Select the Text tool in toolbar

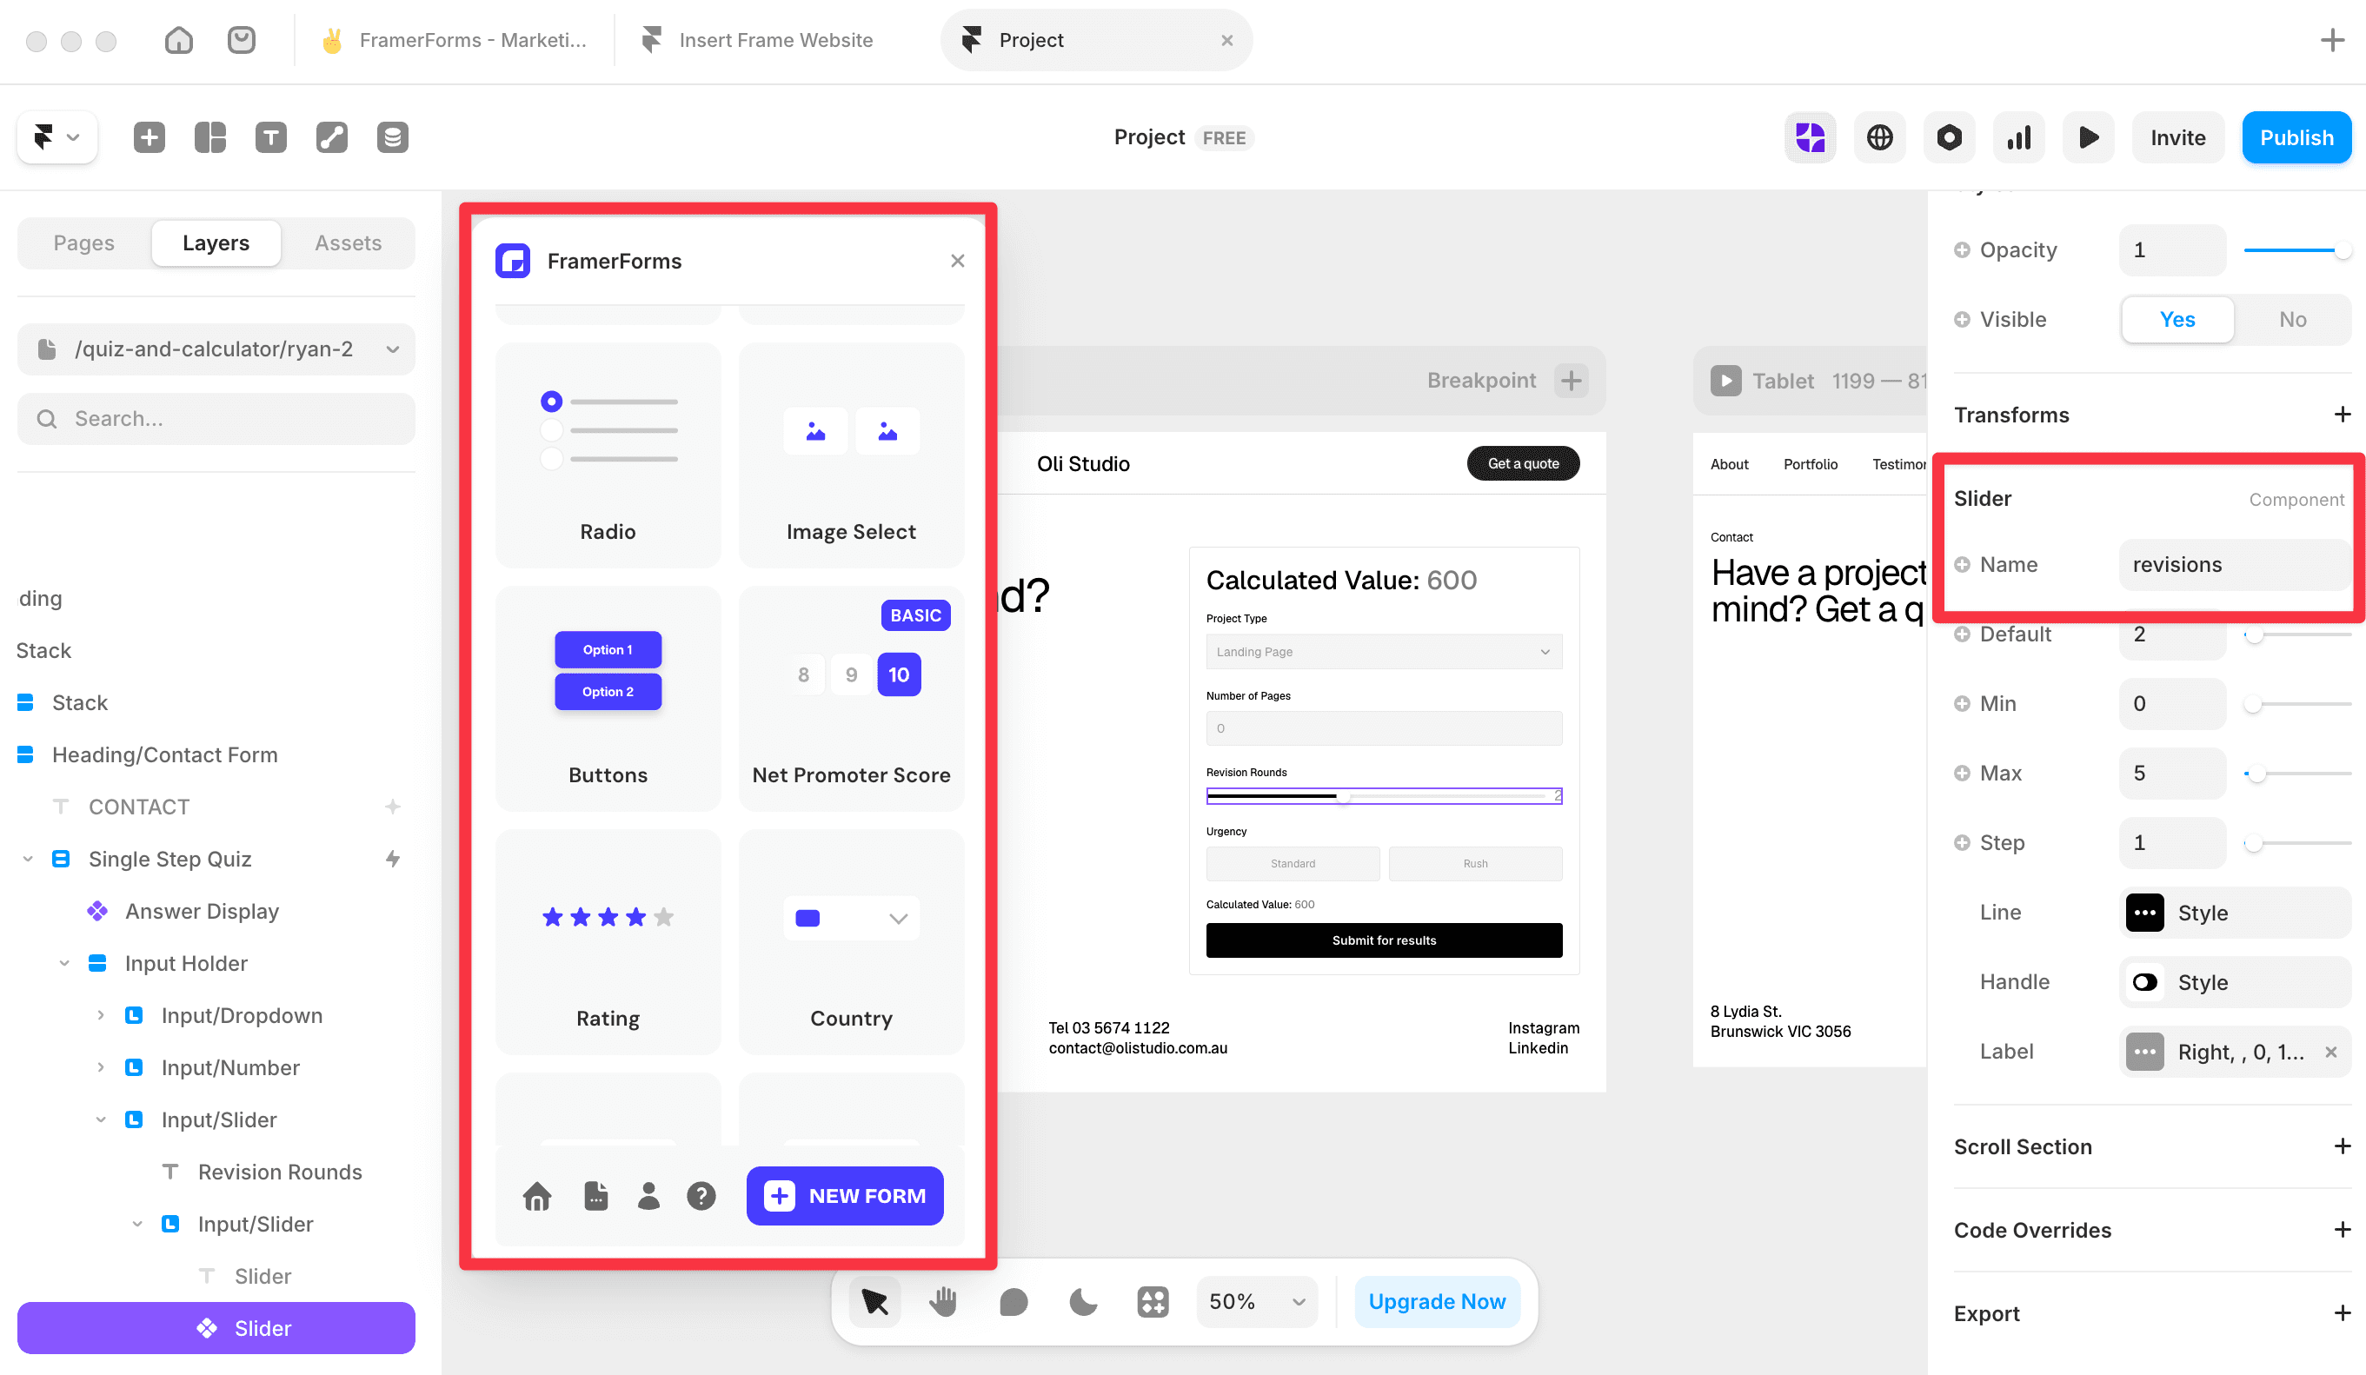[x=271, y=137]
